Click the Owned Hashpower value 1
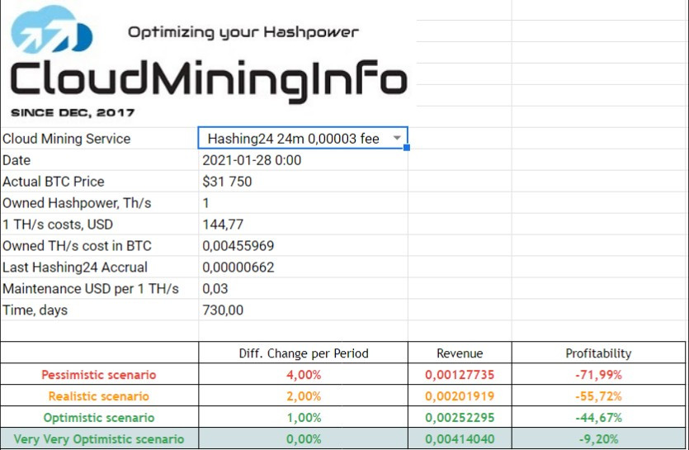 tap(205, 203)
